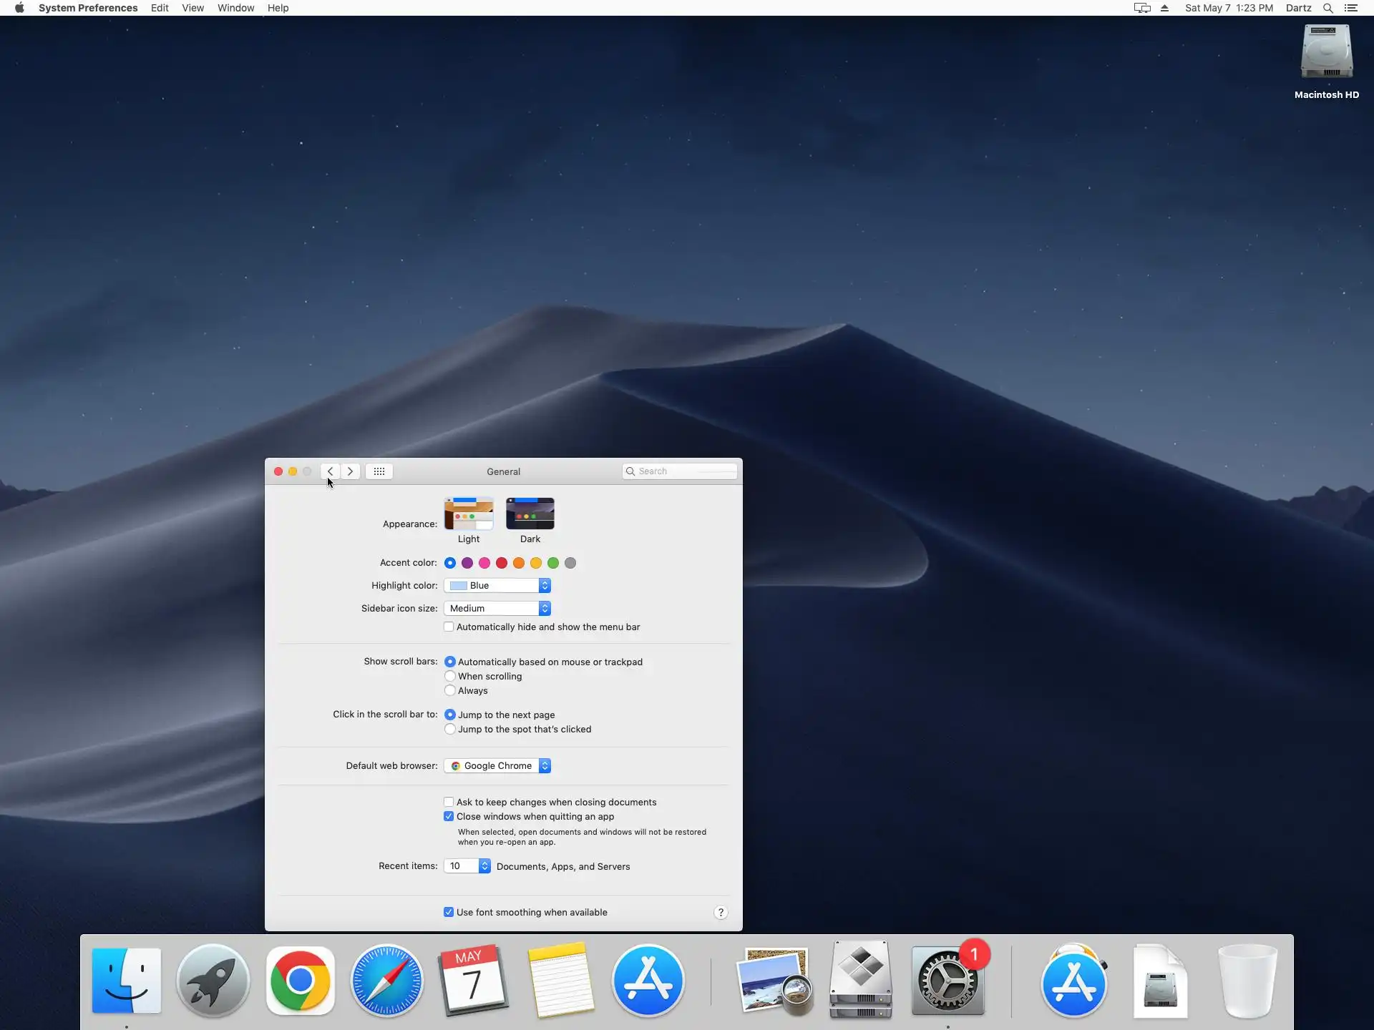Choose the purple accent color
This screenshot has height=1030, width=1374.
[467, 564]
